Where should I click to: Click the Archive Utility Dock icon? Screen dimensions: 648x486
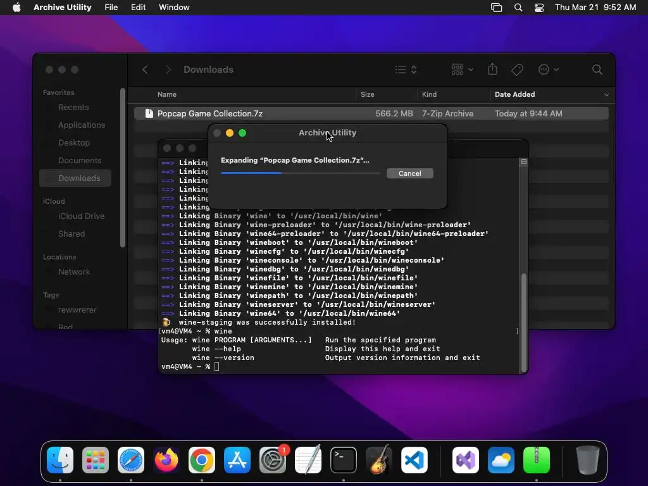coord(537,460)
